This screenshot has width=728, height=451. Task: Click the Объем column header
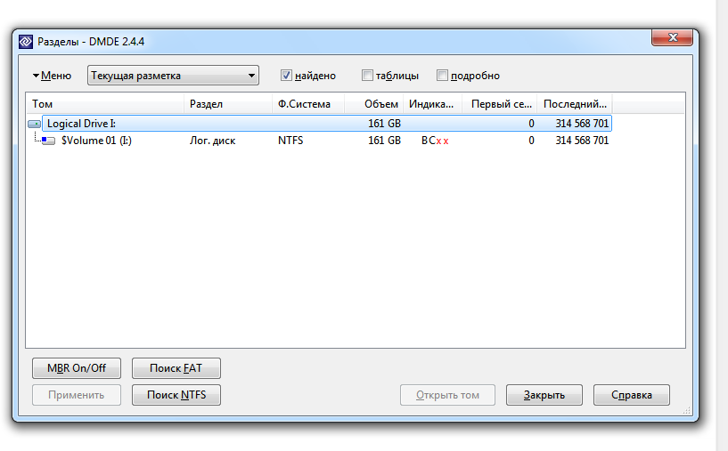click(374, 104)
